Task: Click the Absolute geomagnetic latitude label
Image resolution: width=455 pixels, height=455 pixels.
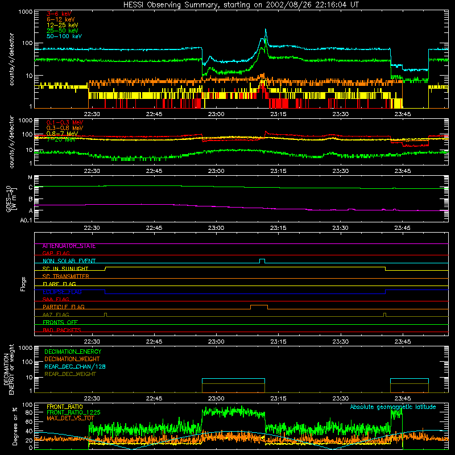Action: tap(393, 407)
